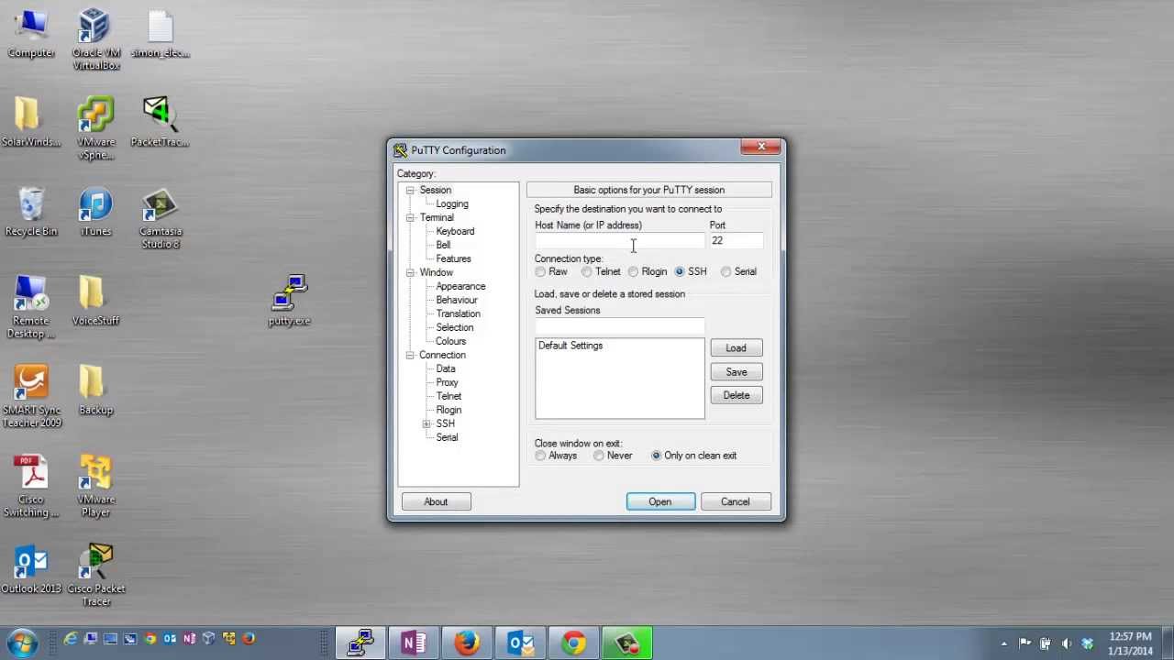Set close window on exit to Always
Screen dimensions: 1174x660
click(557, 456)
